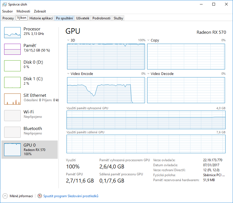Open the Paměť memory graph thumbnail
The height and width of the screenshot is (203, 233).
(x=12, y=49)
